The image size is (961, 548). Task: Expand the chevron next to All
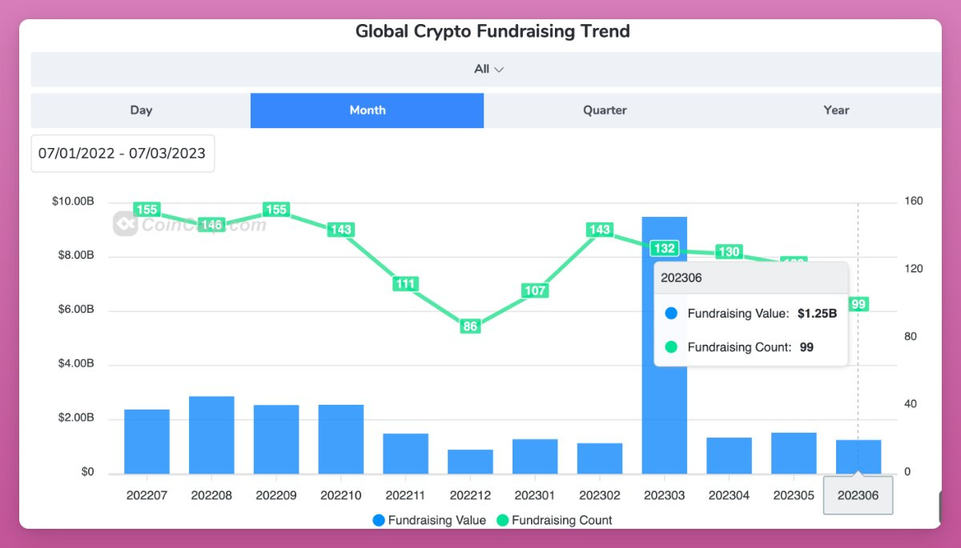500,70
